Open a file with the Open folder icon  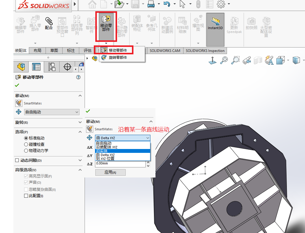119,4
